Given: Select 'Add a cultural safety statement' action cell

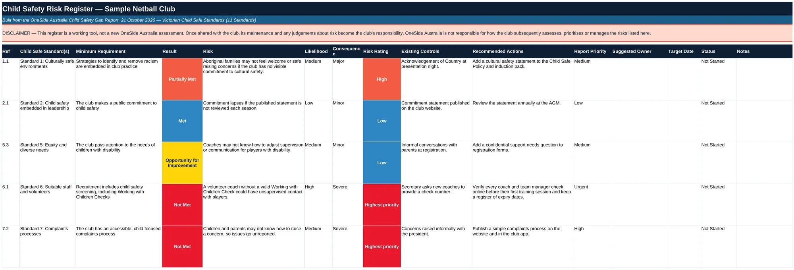Looking at the screenshot, I should coord(523,79).
